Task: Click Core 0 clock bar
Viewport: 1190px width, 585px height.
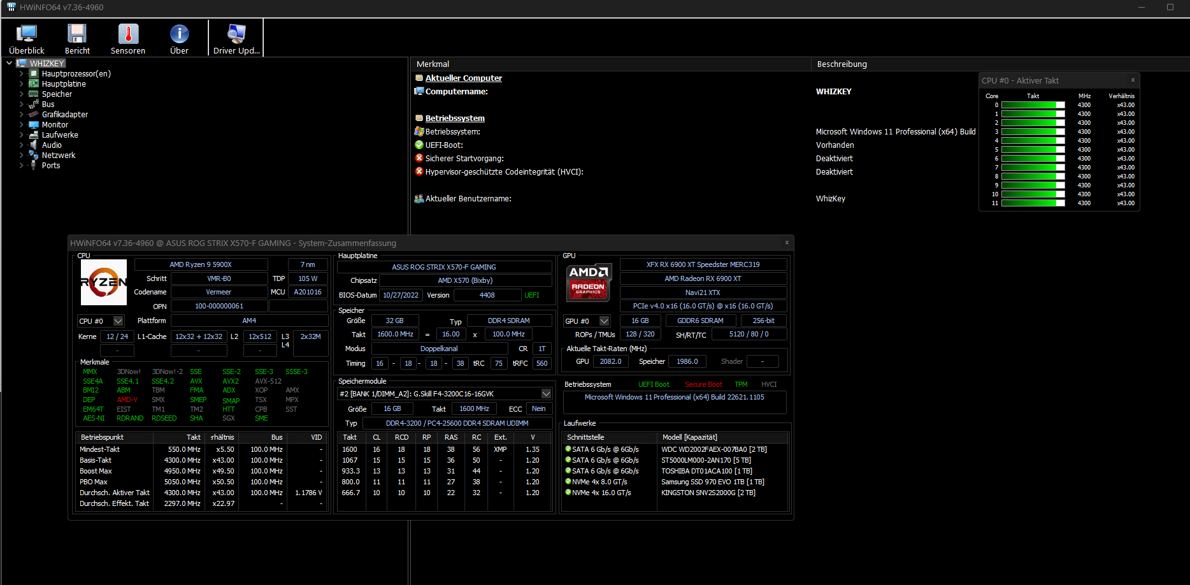Action: (x=1033, y=105)
